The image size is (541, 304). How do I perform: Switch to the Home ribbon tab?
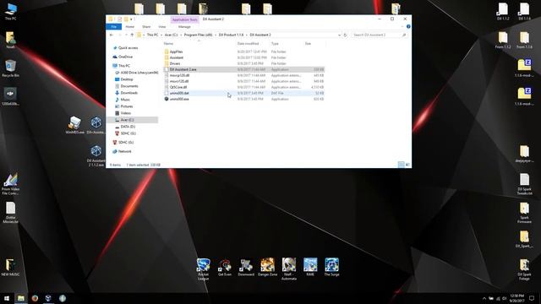[x=129, y=26]
